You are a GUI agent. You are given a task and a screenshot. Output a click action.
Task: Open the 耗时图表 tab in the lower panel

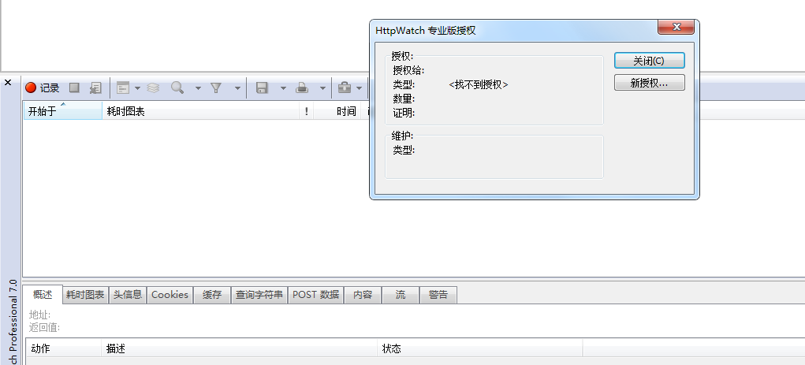point(85,295)
